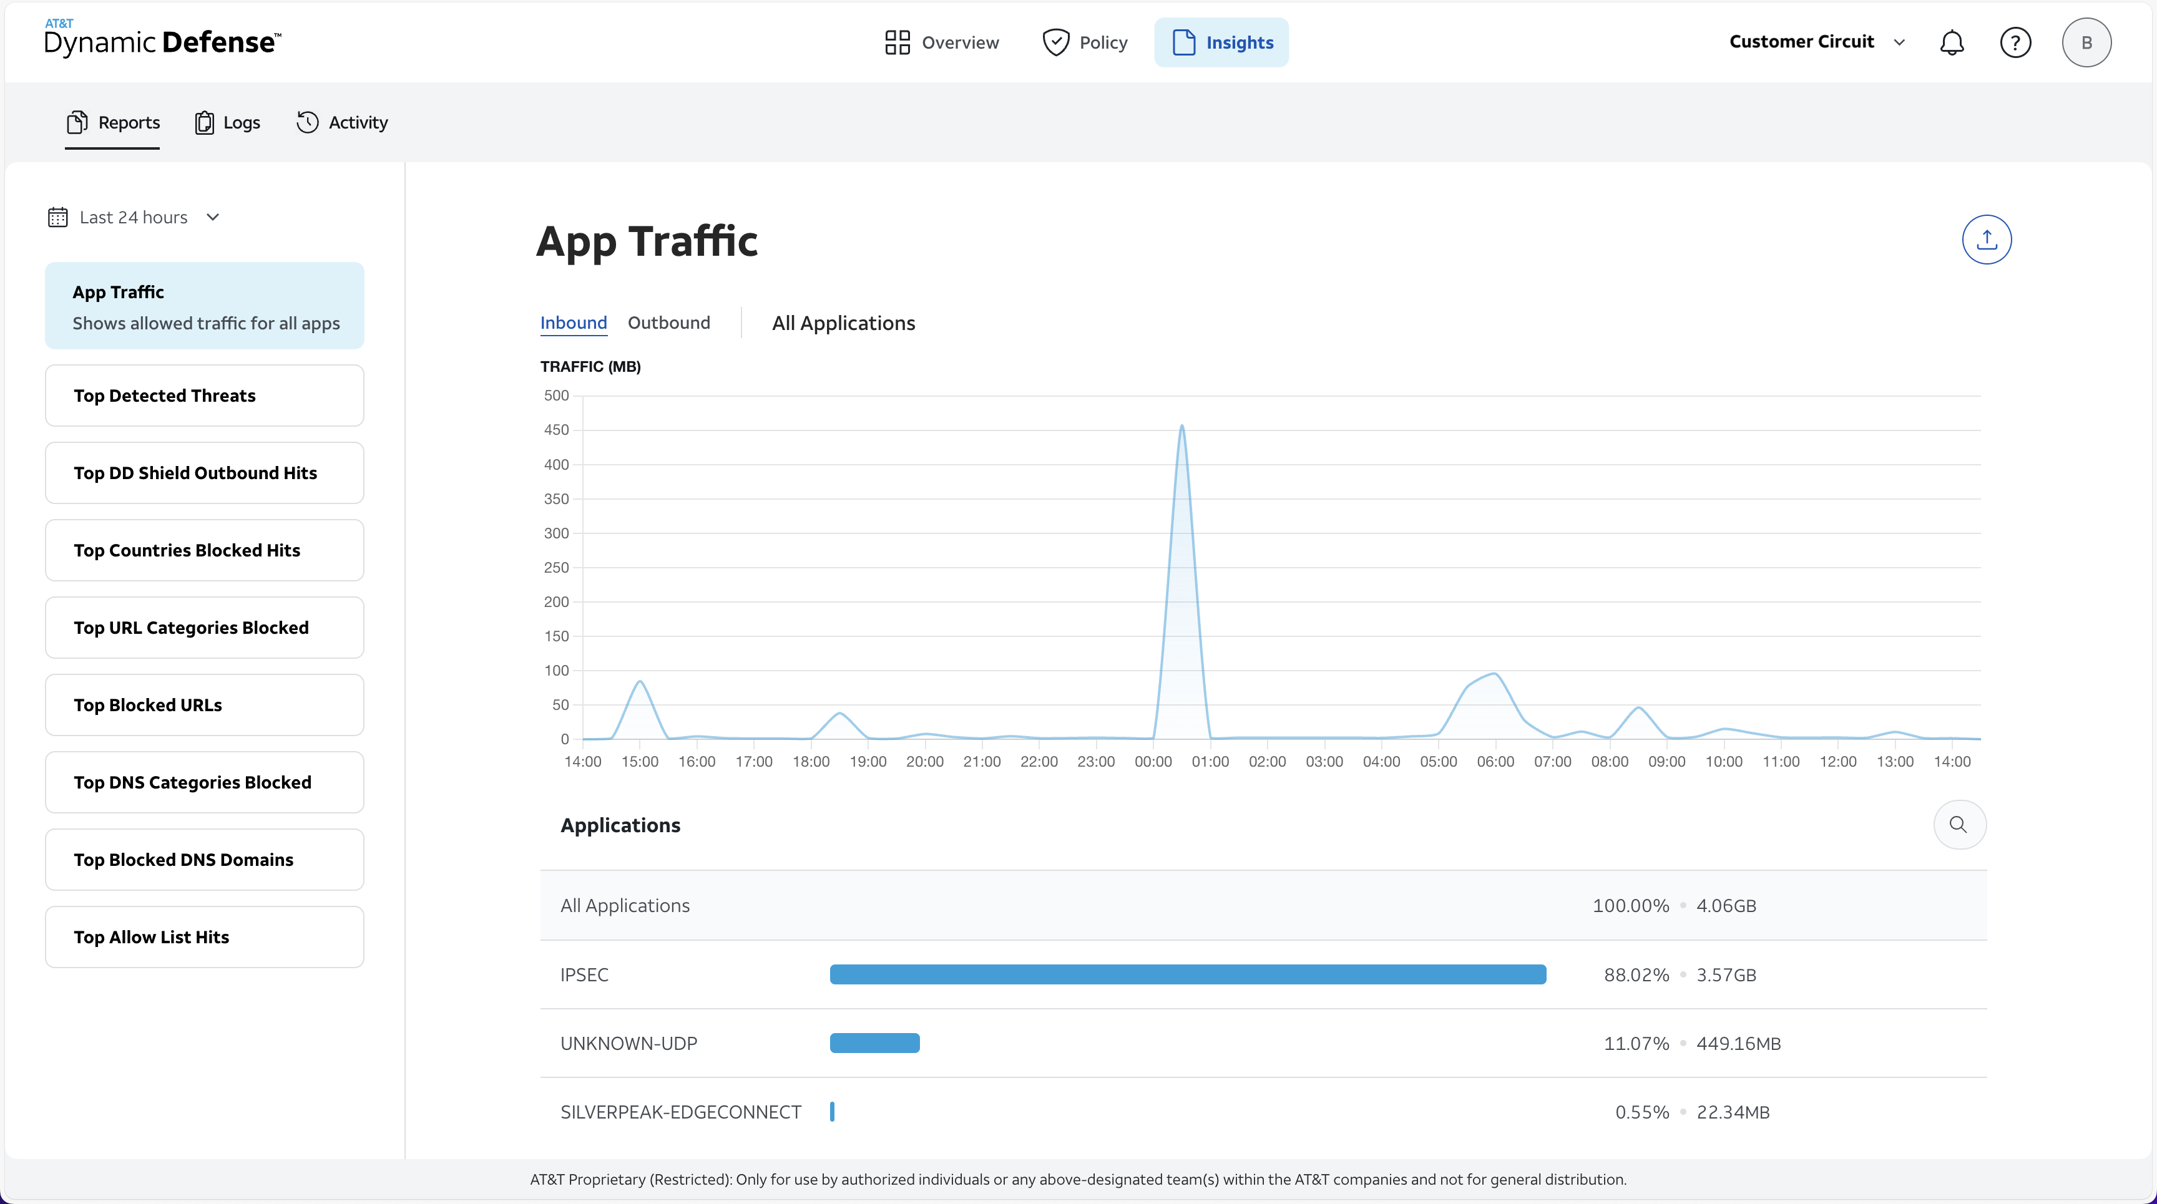This screenshot has height=1204, width=2157.
Task: Click the notification bell
Action: click(x=1952, y=42)
